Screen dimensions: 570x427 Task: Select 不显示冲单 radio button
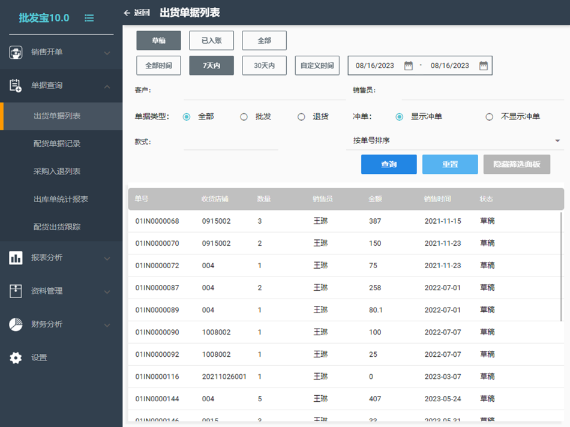click(490, 117)
